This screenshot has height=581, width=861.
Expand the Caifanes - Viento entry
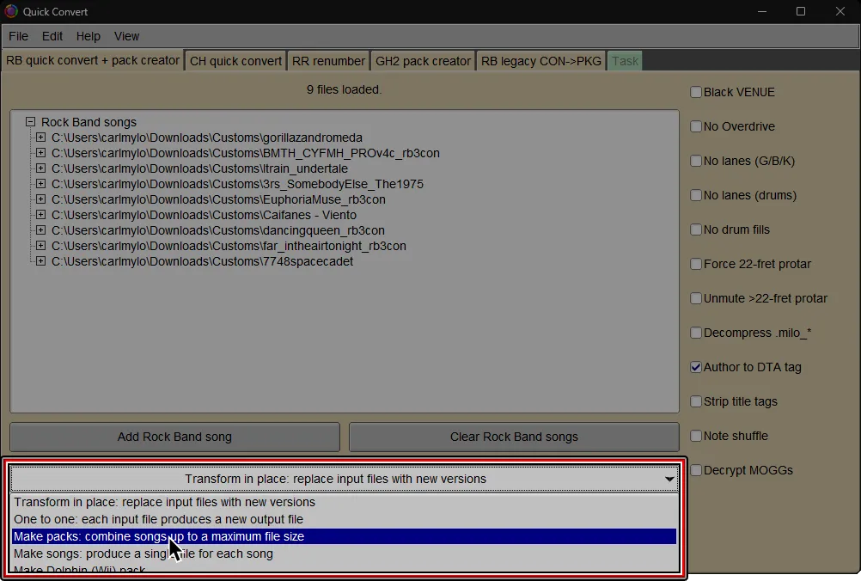(40, 215)
